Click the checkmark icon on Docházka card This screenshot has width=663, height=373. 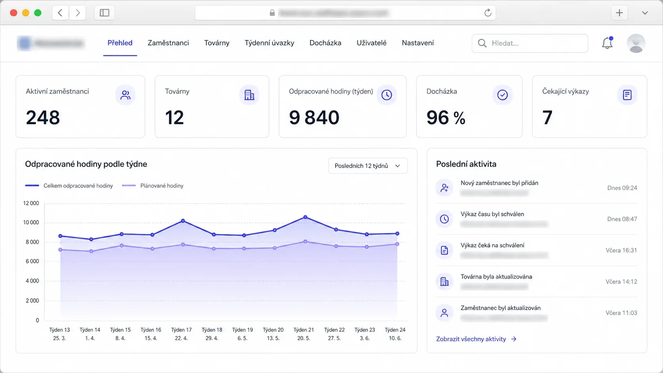502,95
